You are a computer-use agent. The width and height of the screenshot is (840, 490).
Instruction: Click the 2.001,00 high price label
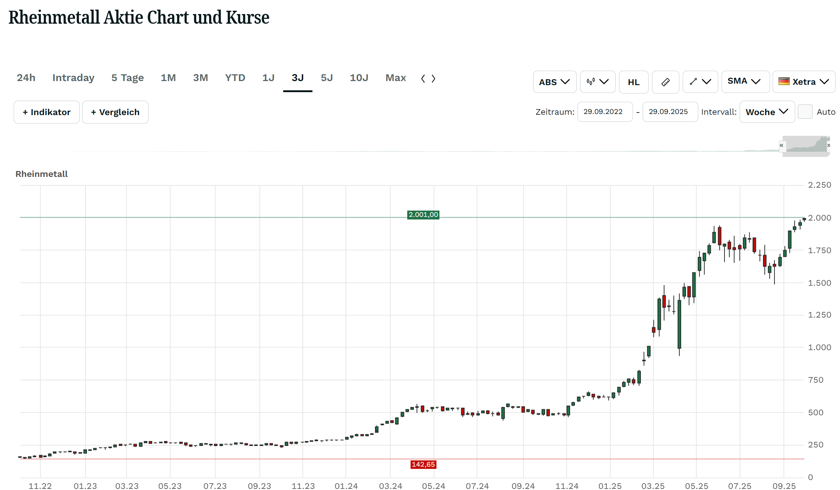(423, 215)
